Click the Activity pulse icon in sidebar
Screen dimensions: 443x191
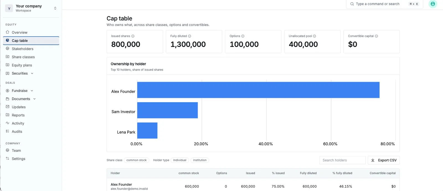[7, 123]
